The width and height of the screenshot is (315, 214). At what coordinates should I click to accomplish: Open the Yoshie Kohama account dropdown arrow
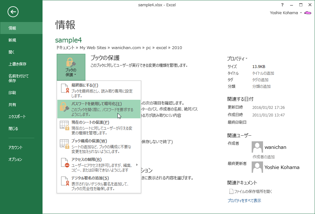[x=301, y=13]
